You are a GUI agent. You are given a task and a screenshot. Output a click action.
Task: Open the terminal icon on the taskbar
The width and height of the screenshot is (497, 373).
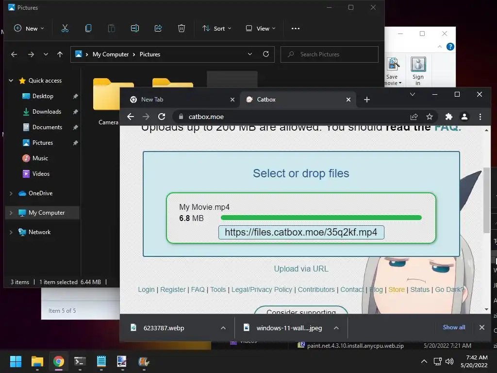pos(80,361)
